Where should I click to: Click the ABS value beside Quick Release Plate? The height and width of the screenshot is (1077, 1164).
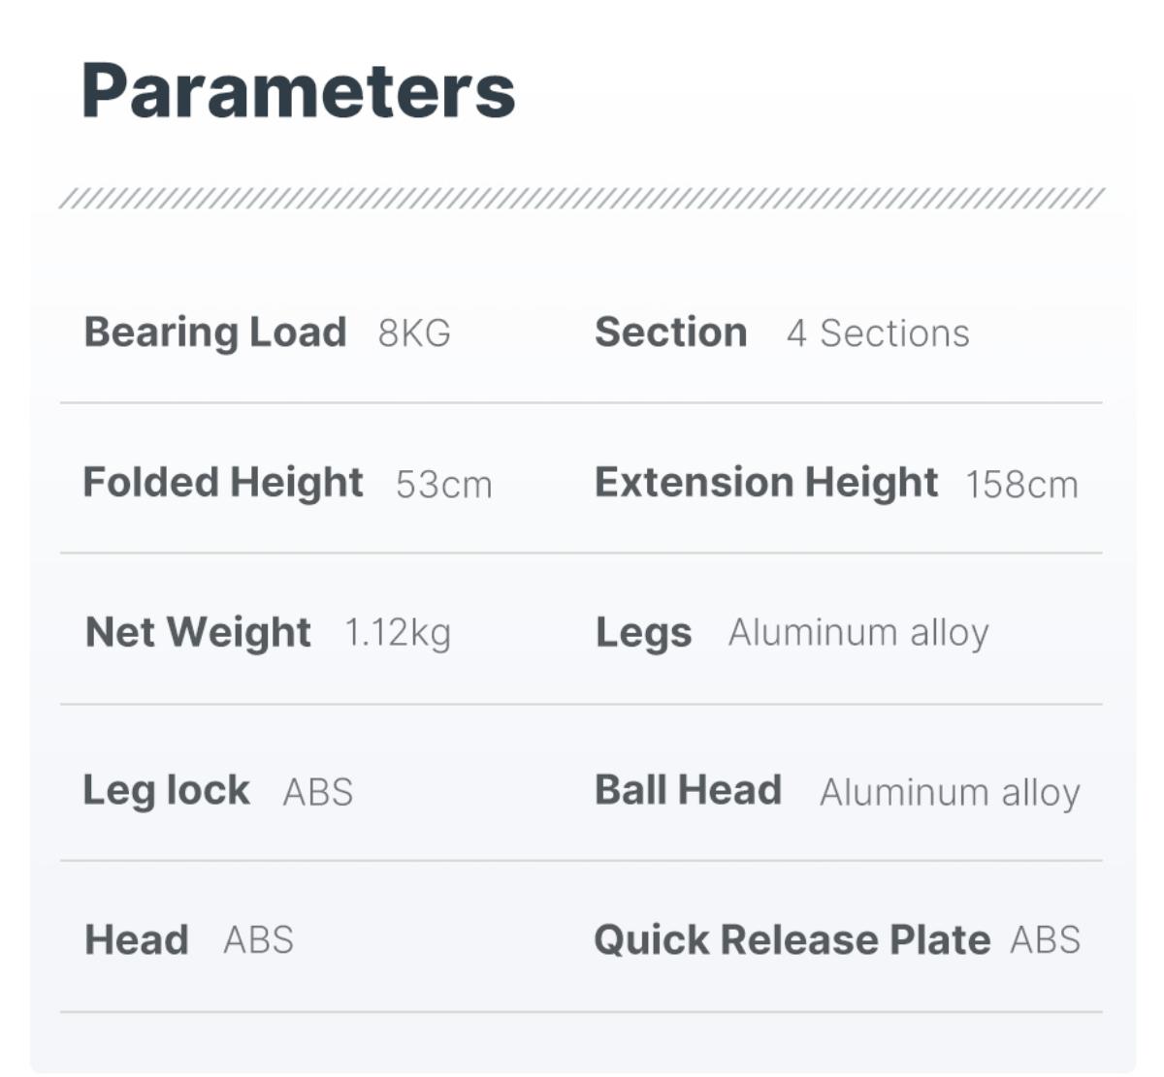tap(1045, 940)
